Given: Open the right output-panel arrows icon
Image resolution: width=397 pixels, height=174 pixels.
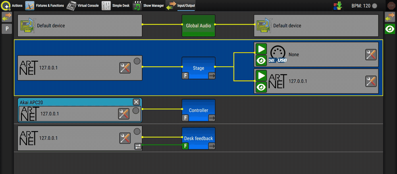Looking at the screenshot, I should pos(390,17).
